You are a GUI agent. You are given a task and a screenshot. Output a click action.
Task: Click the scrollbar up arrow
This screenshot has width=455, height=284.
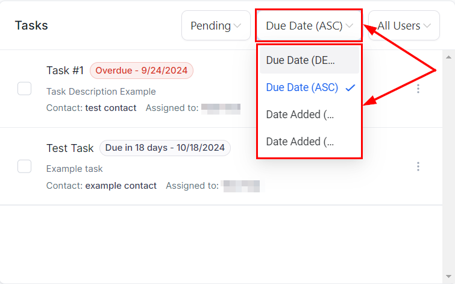point(448,57)
